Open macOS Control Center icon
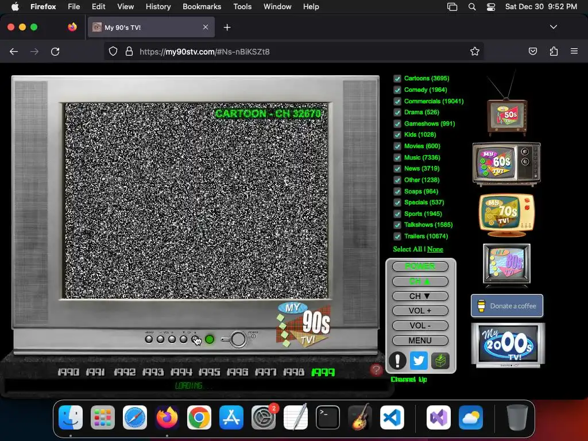 click(x=491, y=7)
